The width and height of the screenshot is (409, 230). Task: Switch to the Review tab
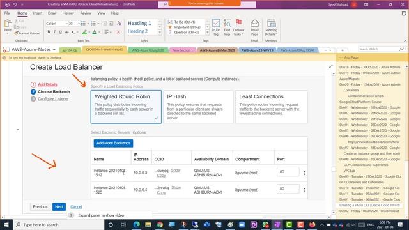(x=86, y=13)
